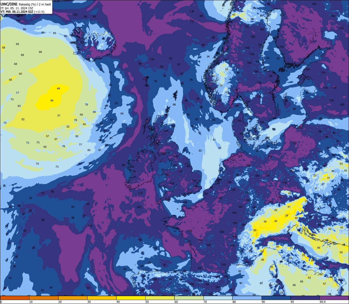Select the legend swatch between 20 and 30
This screenshot has width=349, height=304.
pos(73,298)
